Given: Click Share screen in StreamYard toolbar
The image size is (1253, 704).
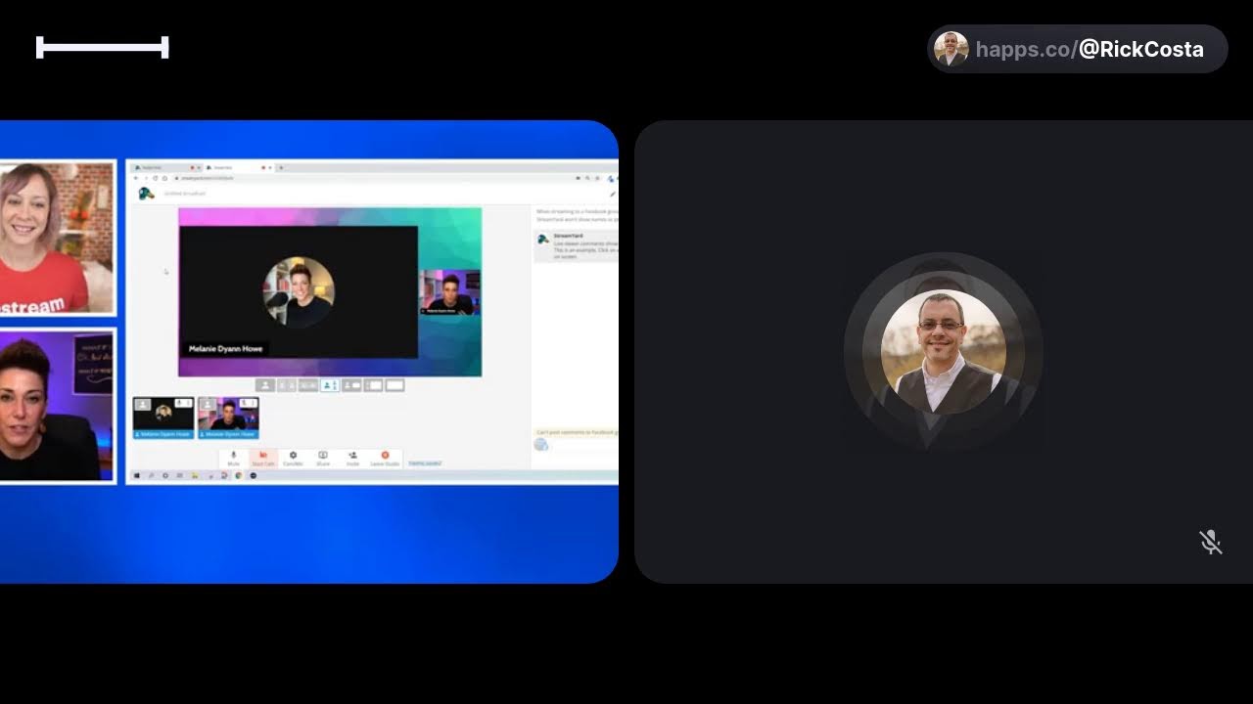Looking at the screenshot, I should coord(323,459).
